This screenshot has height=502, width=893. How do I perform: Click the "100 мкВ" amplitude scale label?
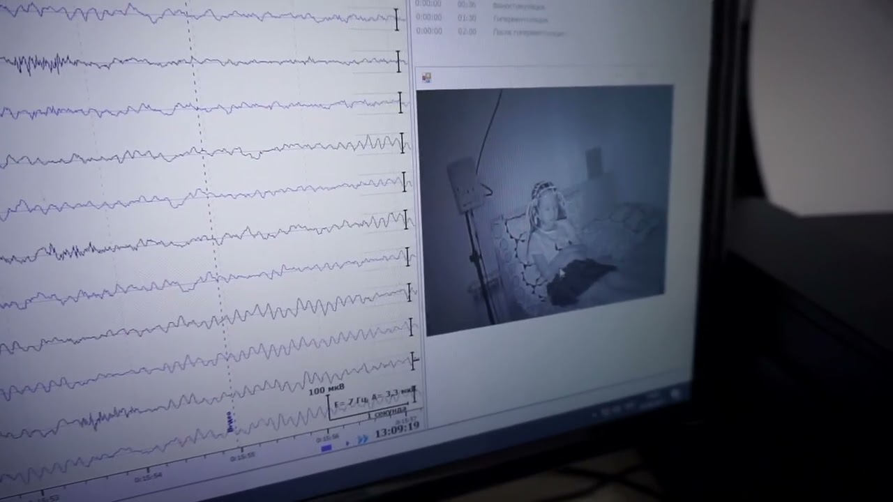(x=327, y=390)
